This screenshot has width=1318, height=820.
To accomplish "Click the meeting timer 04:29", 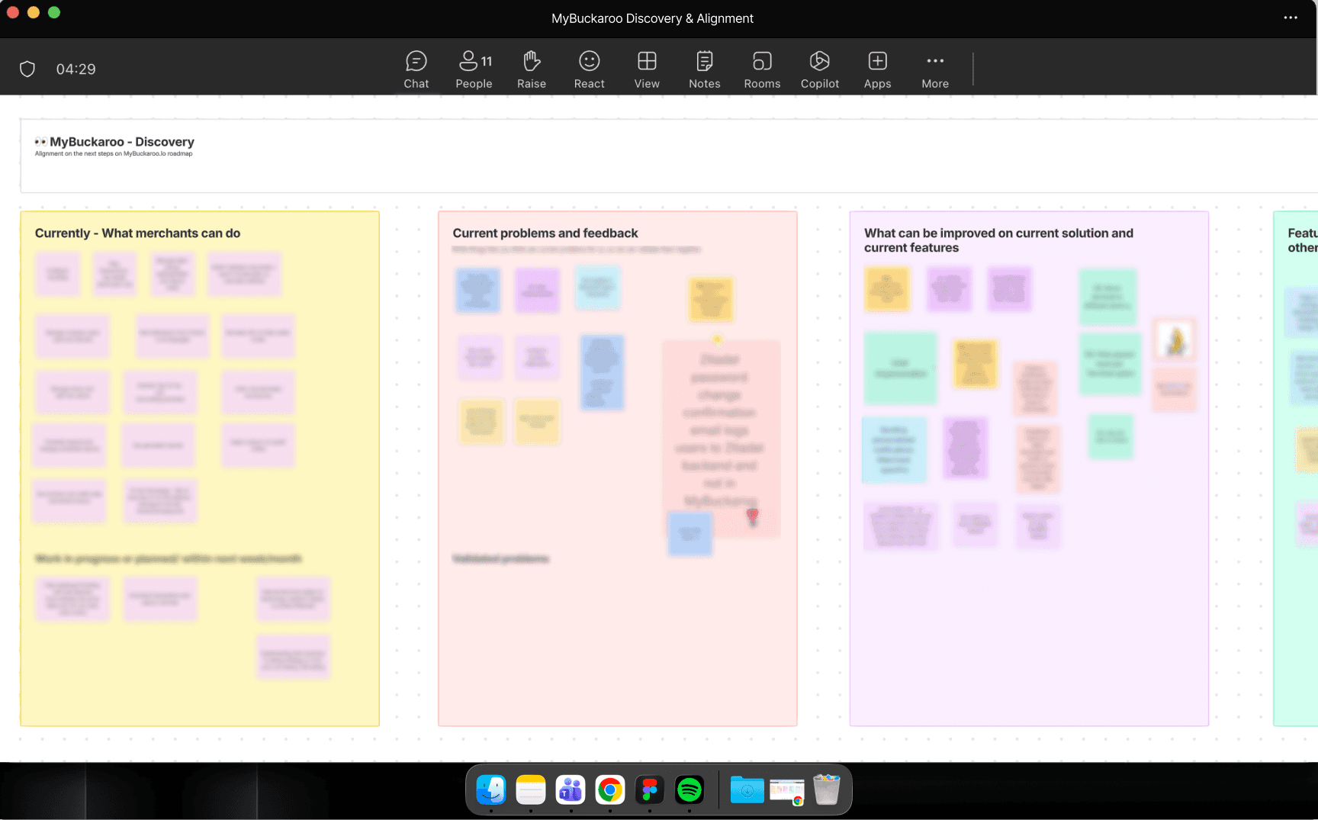I will coord(76,69).
